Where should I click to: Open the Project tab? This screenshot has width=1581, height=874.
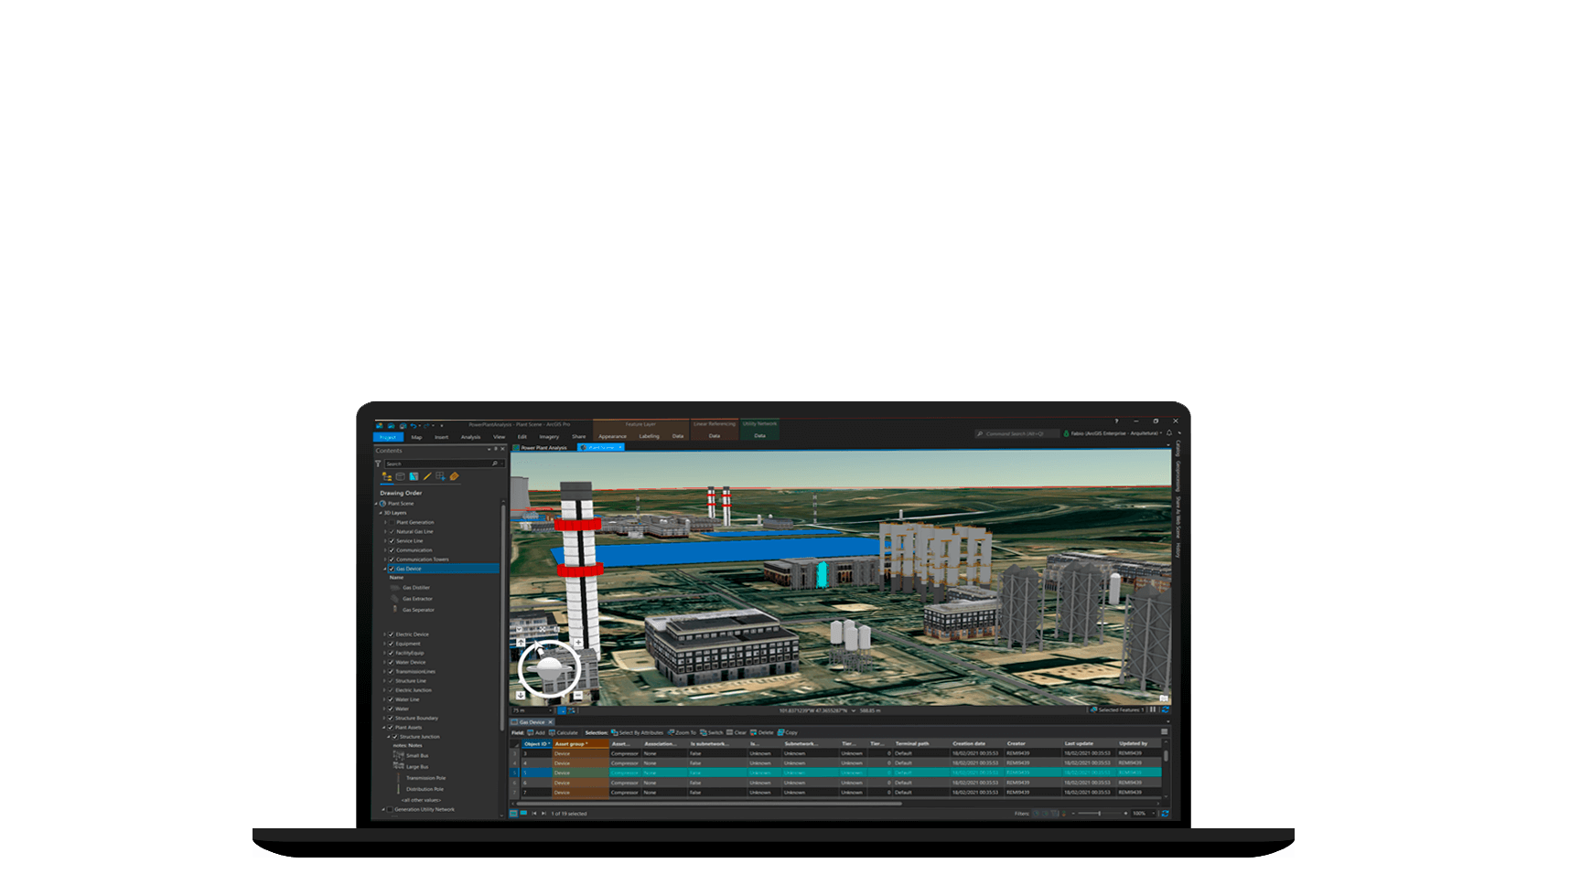click(388, 437)
